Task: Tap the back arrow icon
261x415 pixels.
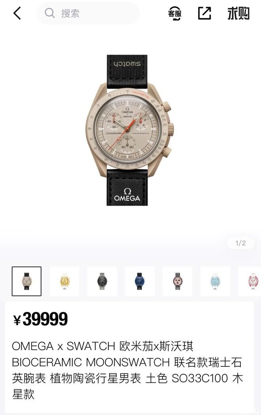Action: (x=17, y=13)
